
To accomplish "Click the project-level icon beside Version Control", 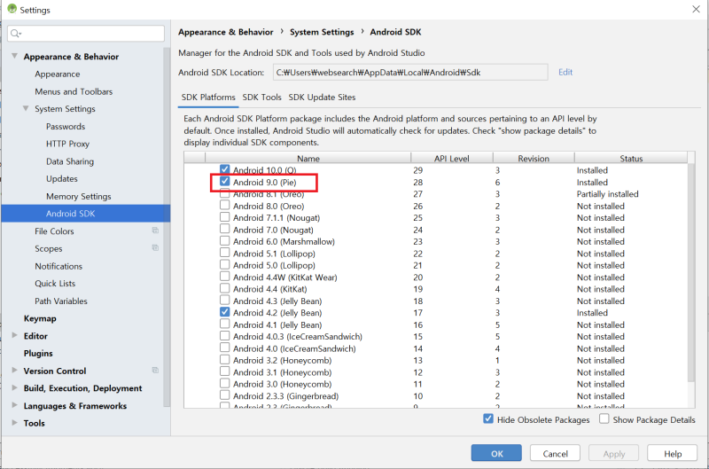I will (155, 371).
